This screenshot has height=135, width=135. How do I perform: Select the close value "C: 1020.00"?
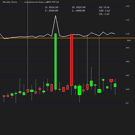click(52, 11)
